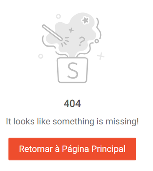The width and height of the screenshot is (153, 171).
Task: Click the magic wand in the illustration
Action: coord(53,33)
